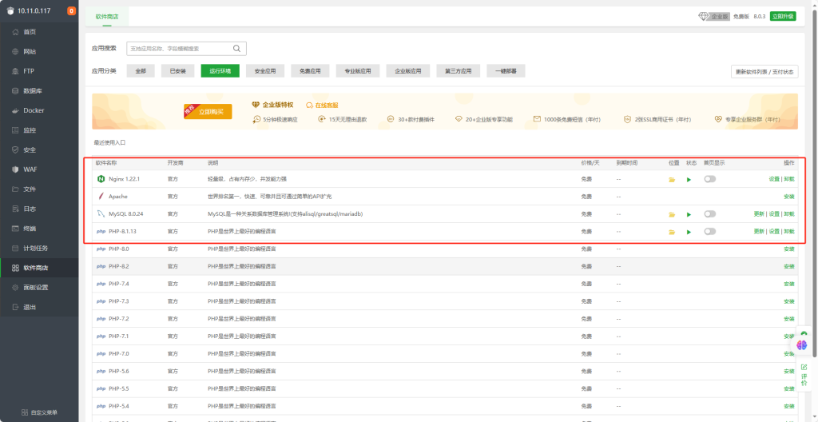Open the Docker sidebar item
The height and width of the screenshot is (422, 818).
click(39, 111)
